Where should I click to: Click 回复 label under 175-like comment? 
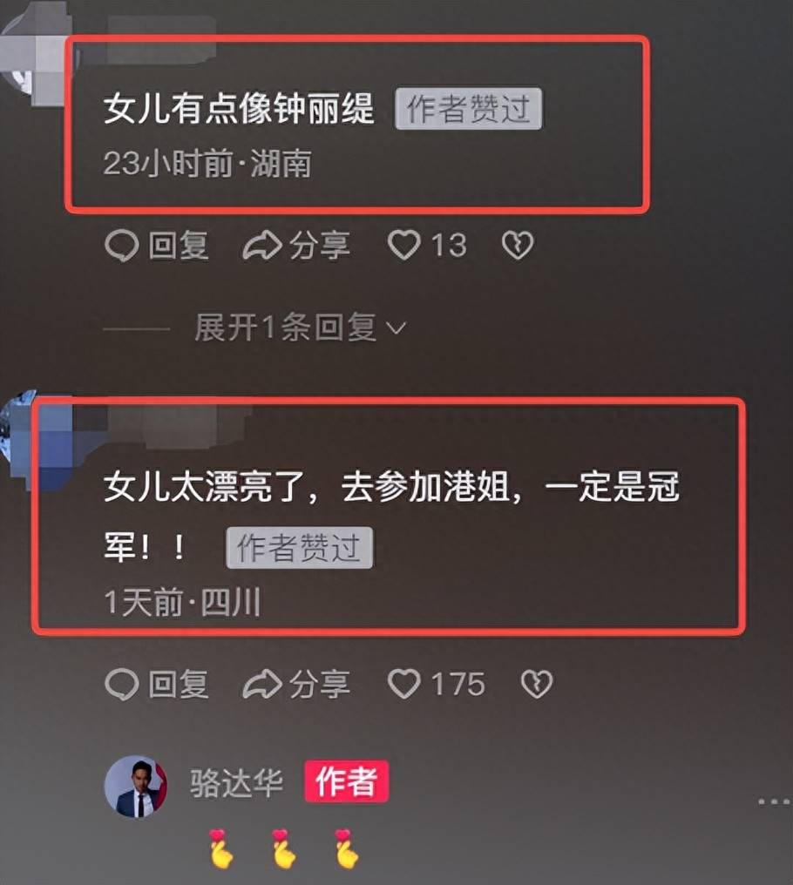pyautogui.click(x=179, y=684)
